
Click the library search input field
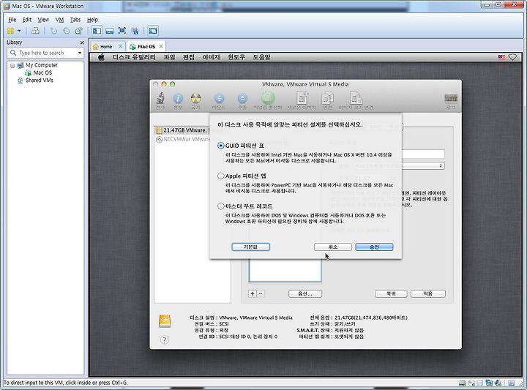pyautogui.click(x=45, y=53)
